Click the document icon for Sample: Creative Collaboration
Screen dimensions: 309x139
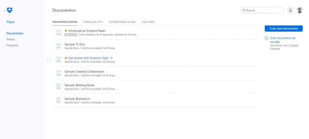point(59,73)
